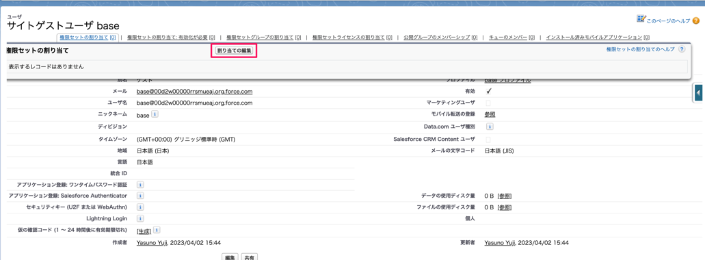Toggle the Salesforce CRM Content ユーザ checkbox
Viewport: 705px width, 260px height.
tap(488, 140)
